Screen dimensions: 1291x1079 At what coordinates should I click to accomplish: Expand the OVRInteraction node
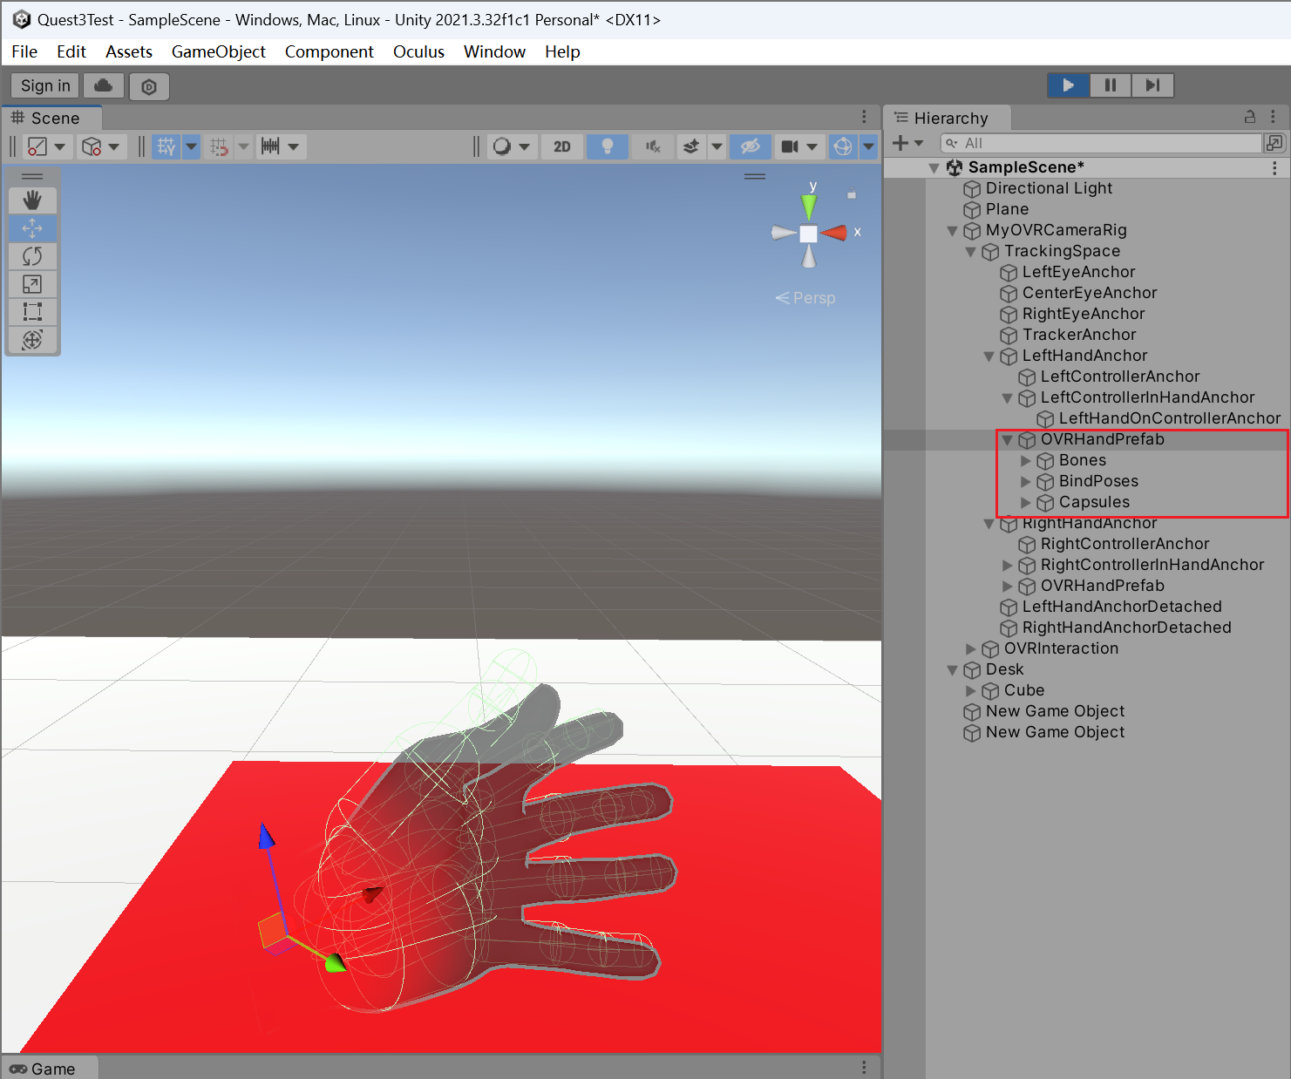click(x=971, y=648)
